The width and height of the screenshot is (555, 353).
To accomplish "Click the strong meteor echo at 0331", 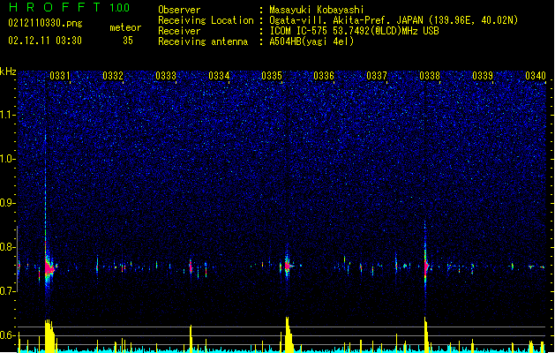I will (x=49, y=268).
